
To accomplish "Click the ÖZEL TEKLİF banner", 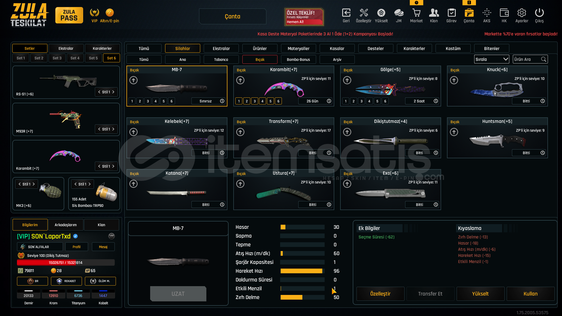I will tap(304, 17).
